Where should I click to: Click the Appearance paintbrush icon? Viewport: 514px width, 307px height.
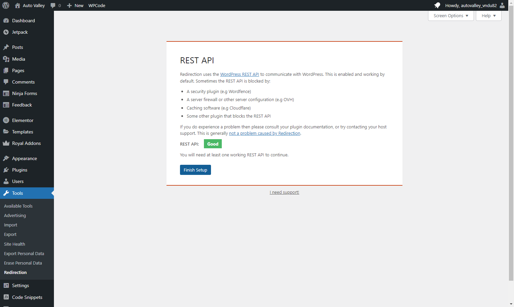[x=6, y=158]
